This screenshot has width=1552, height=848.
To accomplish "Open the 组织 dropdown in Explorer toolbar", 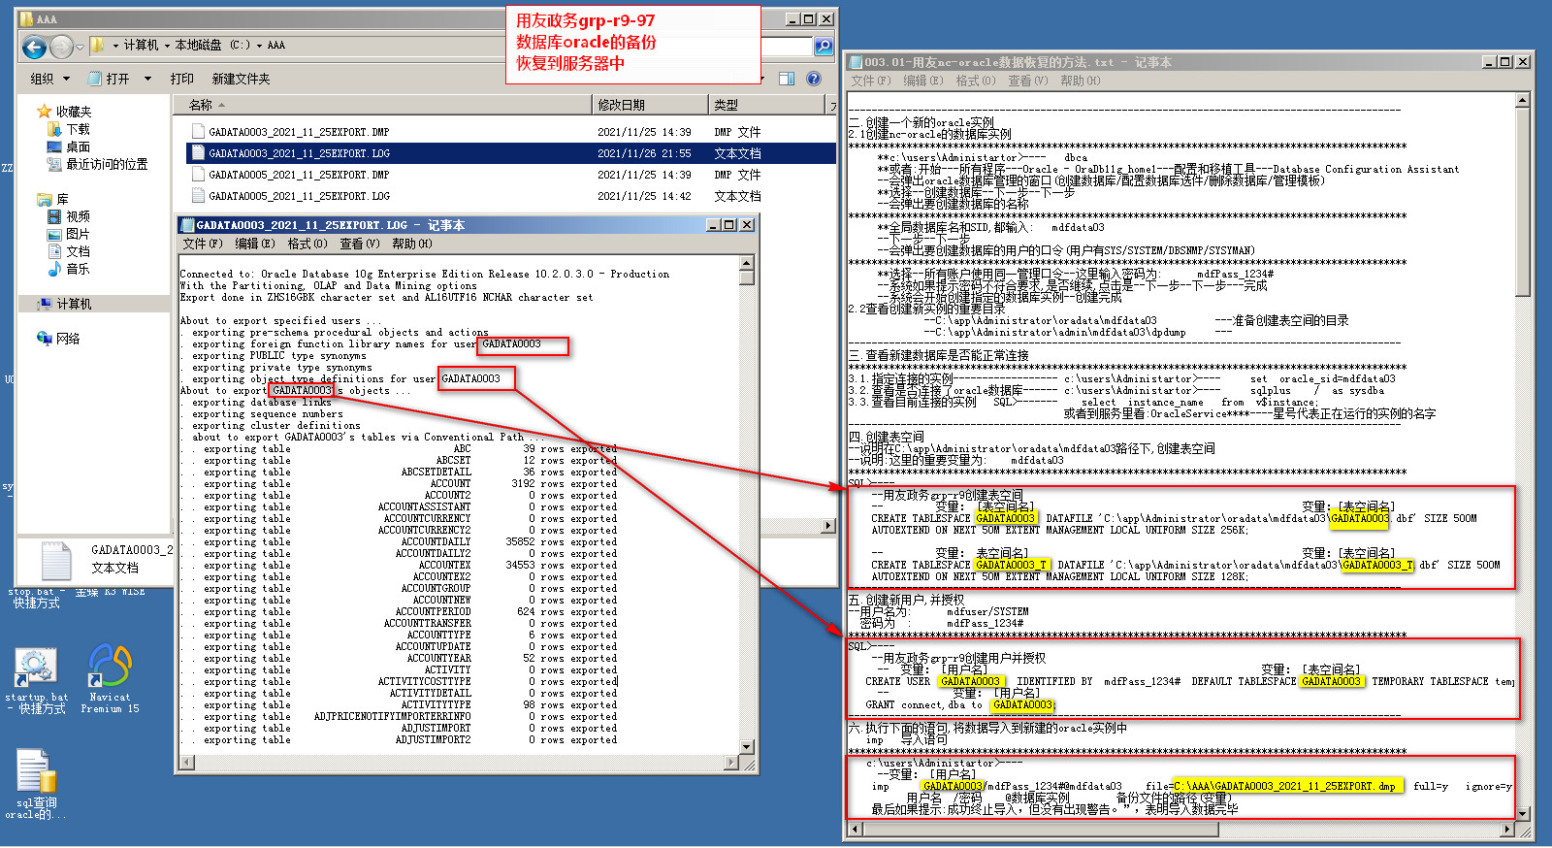I will pos(50,79).
